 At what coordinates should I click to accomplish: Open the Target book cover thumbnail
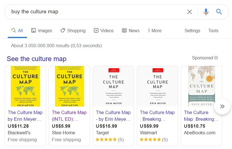[x=113, y=86]
